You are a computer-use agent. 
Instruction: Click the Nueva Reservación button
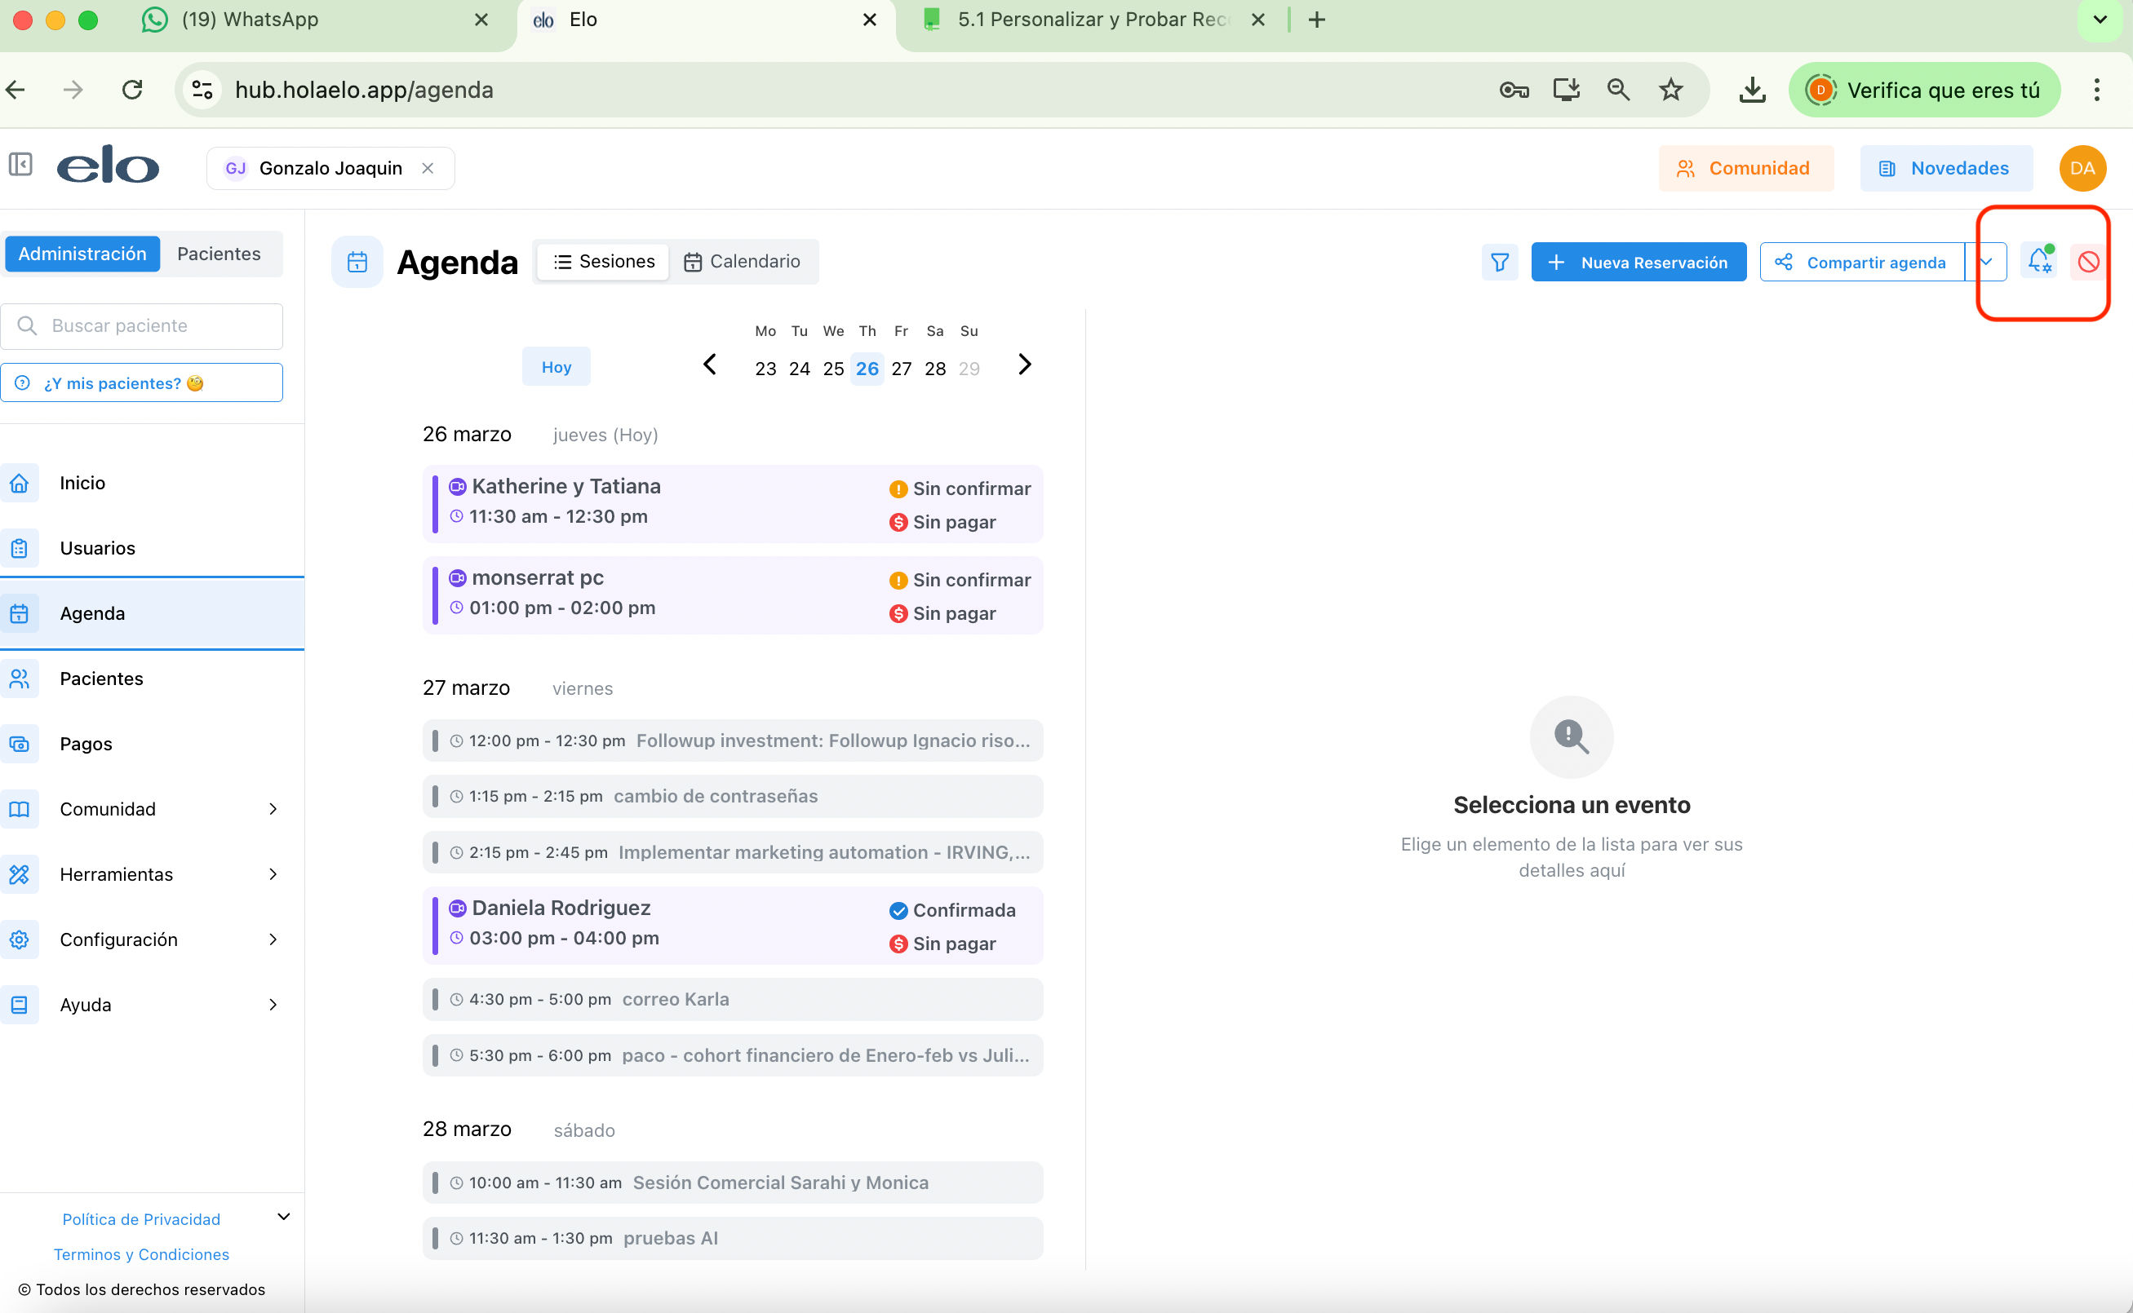[1638, 263]
